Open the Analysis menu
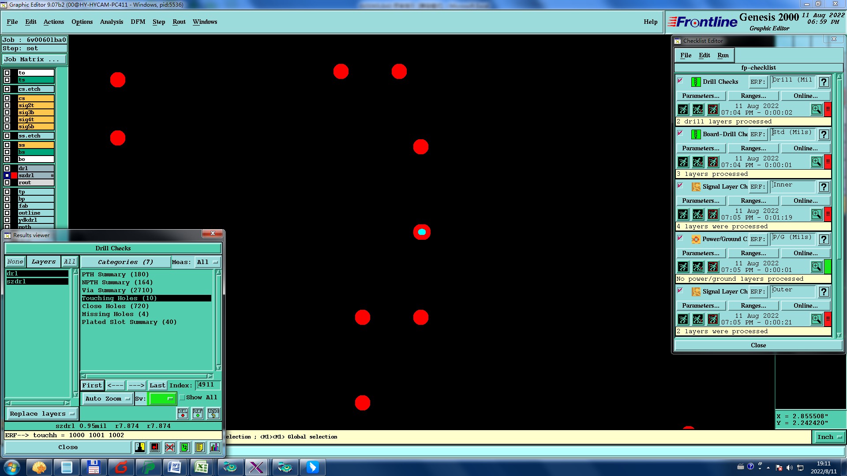847x476 pixels. click(x=111, y=22)
